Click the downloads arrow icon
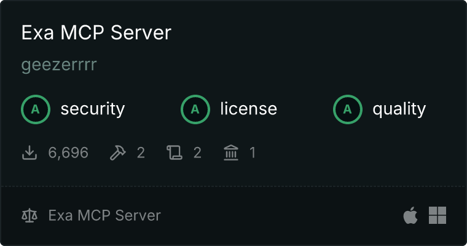The height and width of the screenshot is (246, 467). tap(29, 153)
